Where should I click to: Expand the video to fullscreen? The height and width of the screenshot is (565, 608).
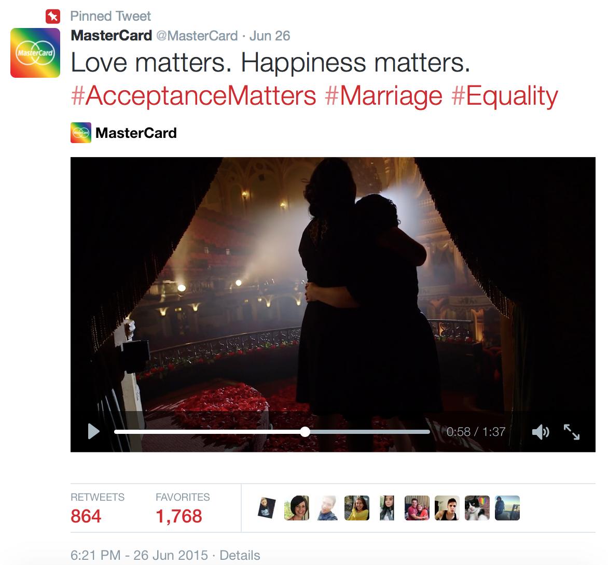click(x=572, y=432)
